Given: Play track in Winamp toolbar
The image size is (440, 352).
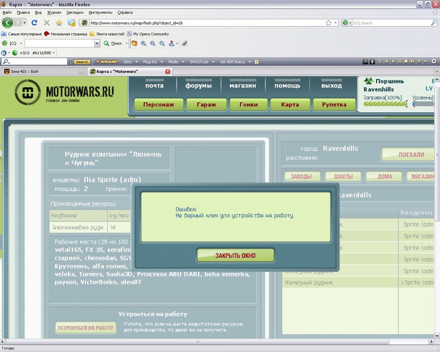Looking at the screenshot, I should tap(393, 62).
